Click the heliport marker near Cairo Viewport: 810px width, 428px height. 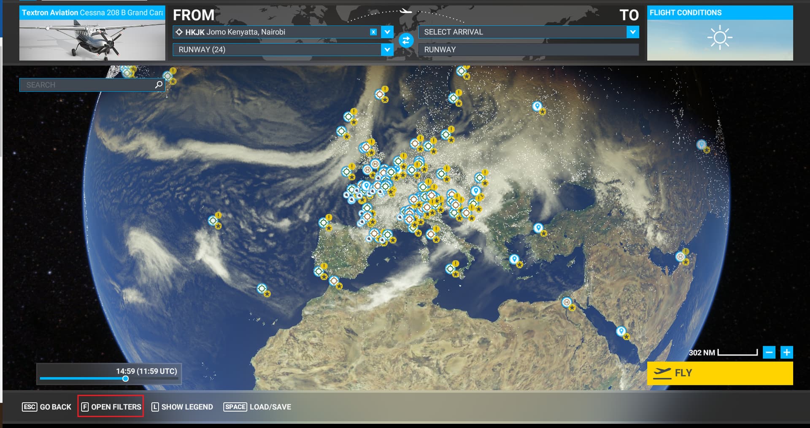click(x=567, y=302)
